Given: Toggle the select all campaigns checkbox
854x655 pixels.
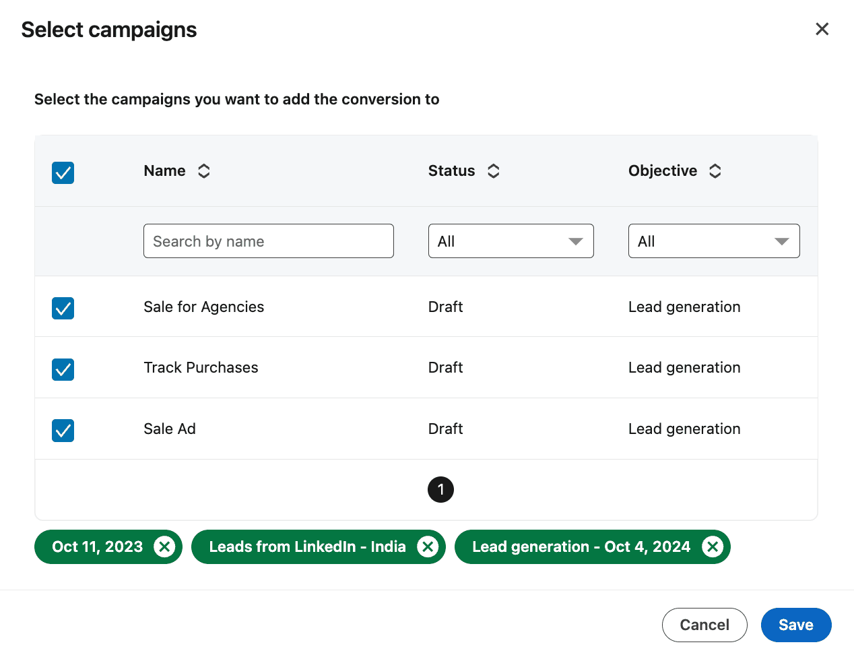Looking at the screenshot, I should tap(63, 173).
